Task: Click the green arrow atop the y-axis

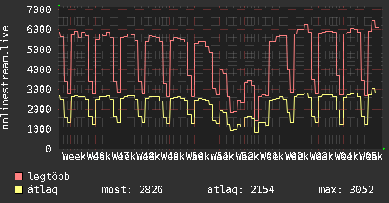Action: pos(59,5)
